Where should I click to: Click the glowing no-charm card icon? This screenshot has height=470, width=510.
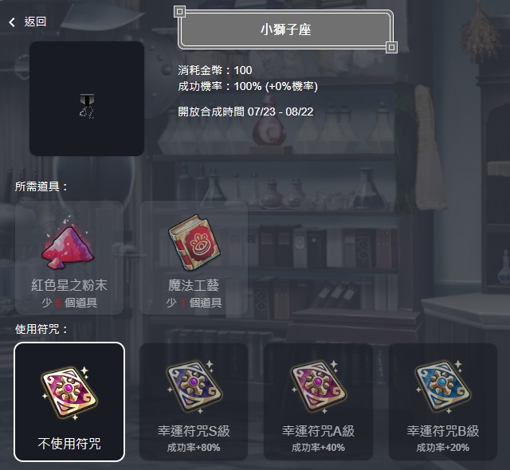(69, 393)
